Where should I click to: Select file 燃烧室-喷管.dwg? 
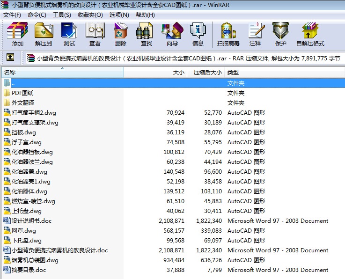click(33, 201)
